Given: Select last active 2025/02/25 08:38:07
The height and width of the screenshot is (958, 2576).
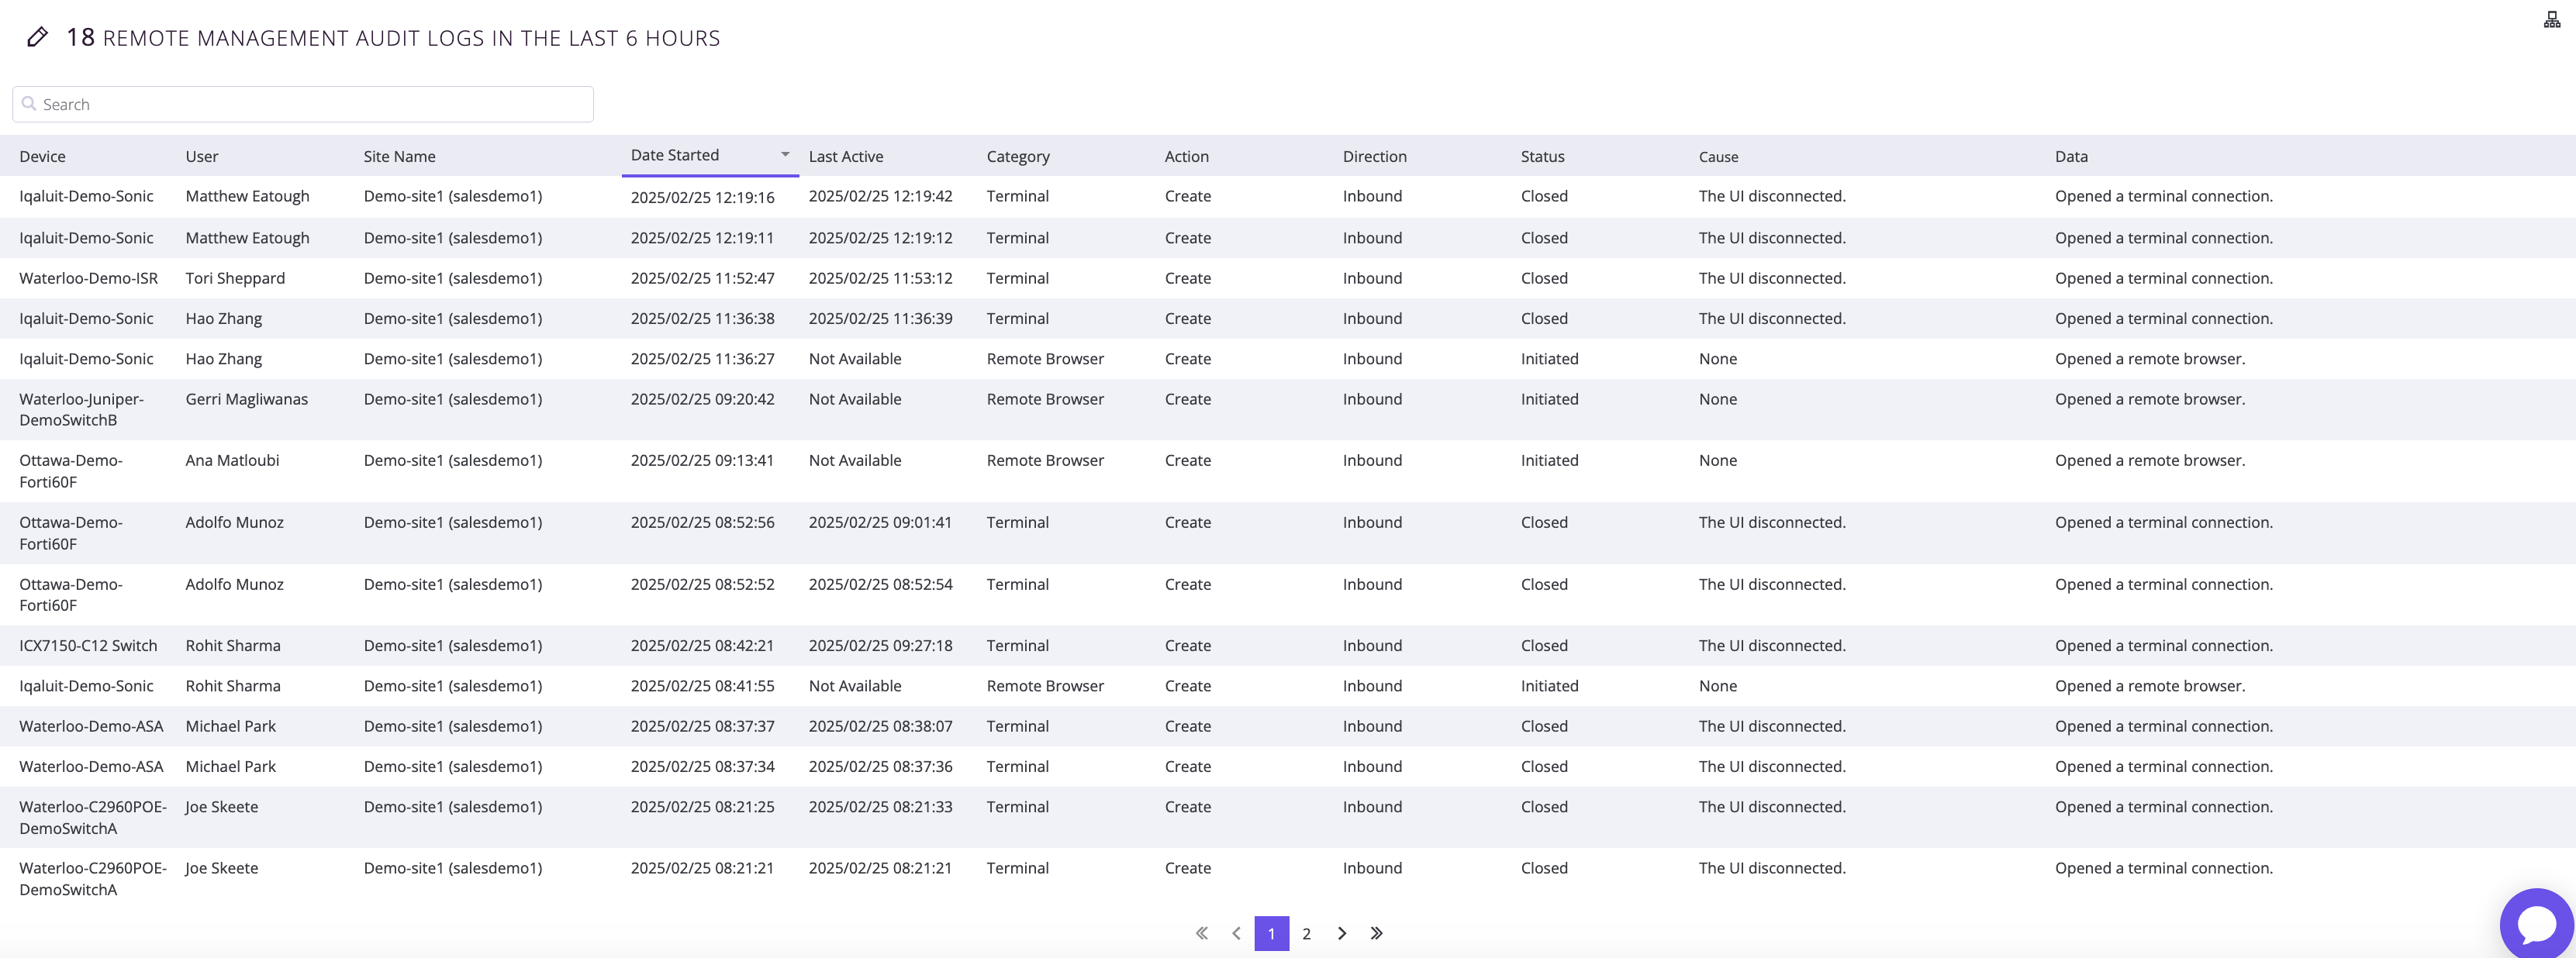Looking at the screenshot, I should coord(881,726).
